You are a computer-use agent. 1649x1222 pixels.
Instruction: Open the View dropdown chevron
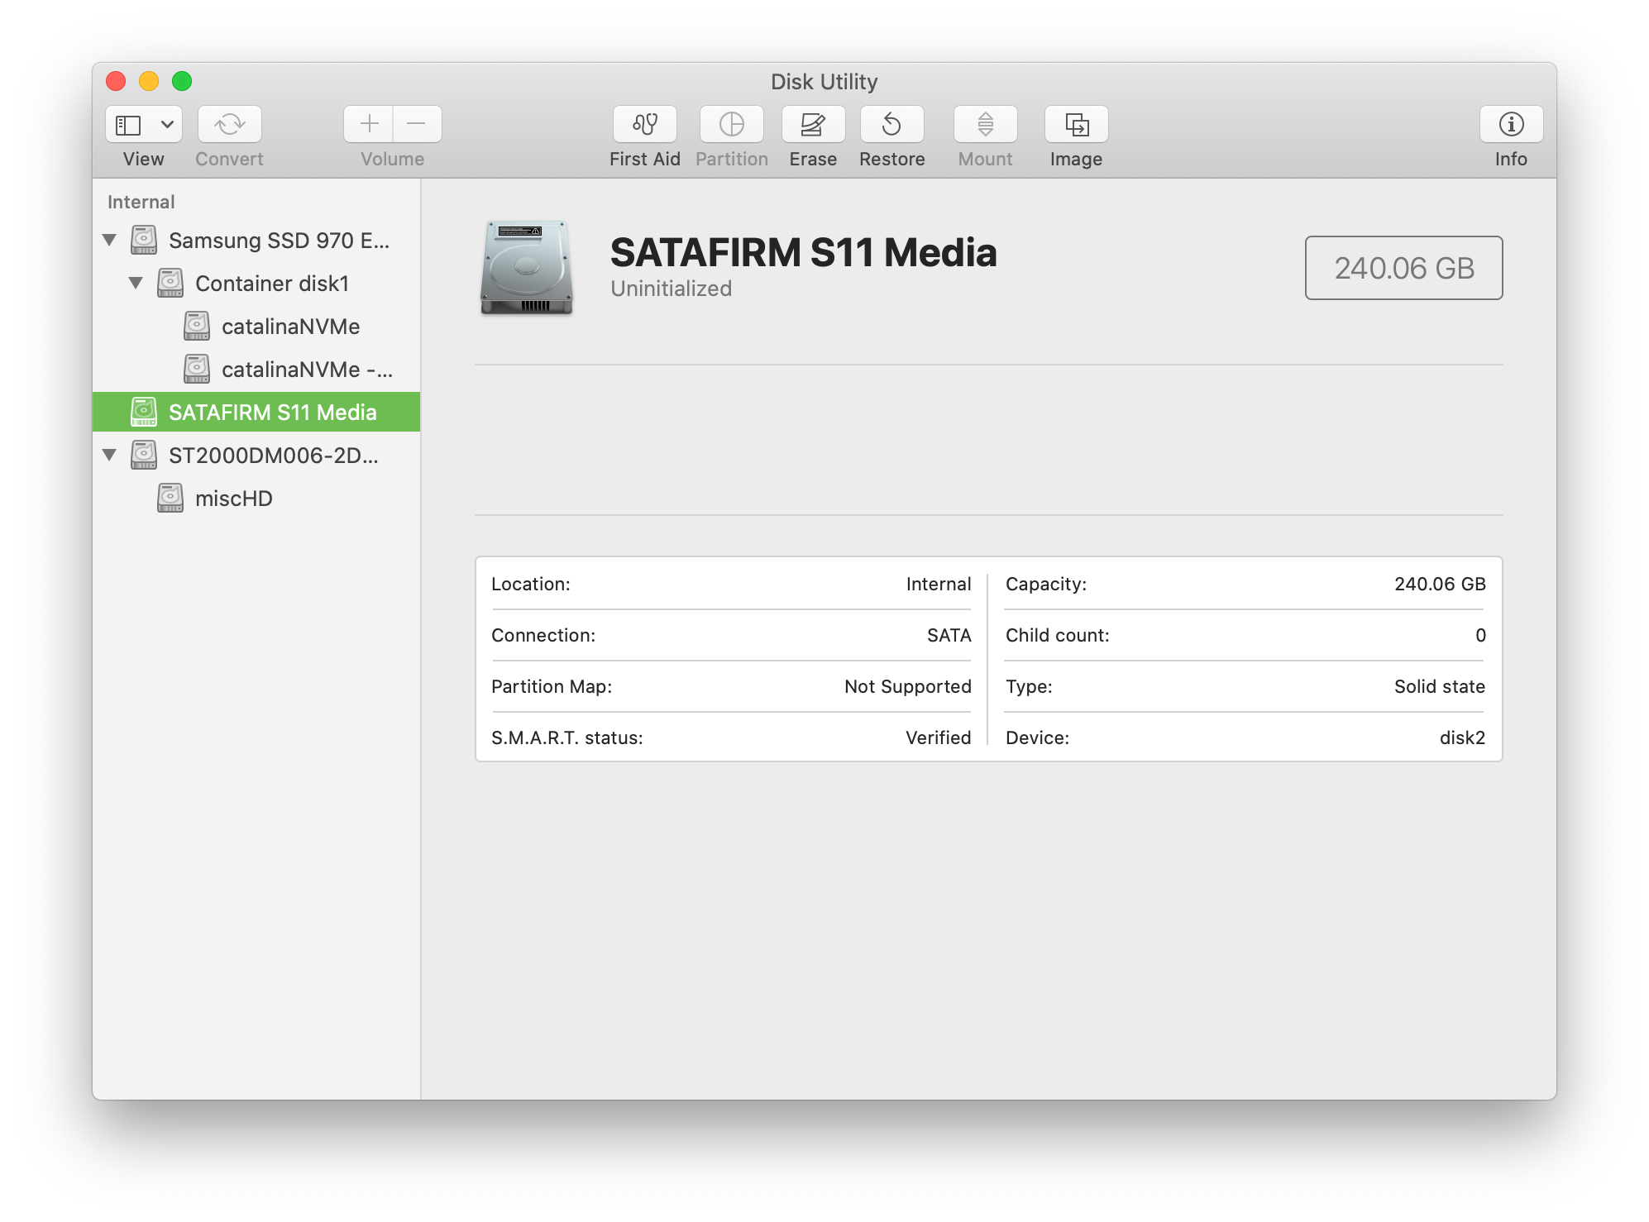click(167, 124)
